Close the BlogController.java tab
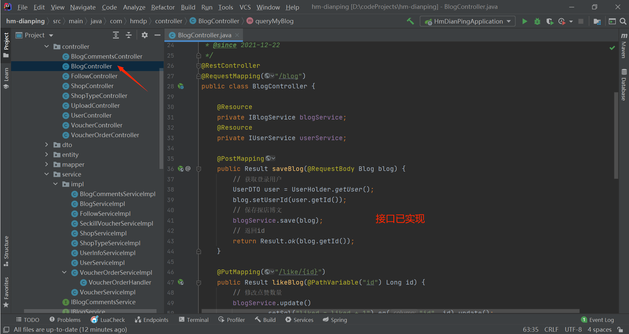 [237, 35]
